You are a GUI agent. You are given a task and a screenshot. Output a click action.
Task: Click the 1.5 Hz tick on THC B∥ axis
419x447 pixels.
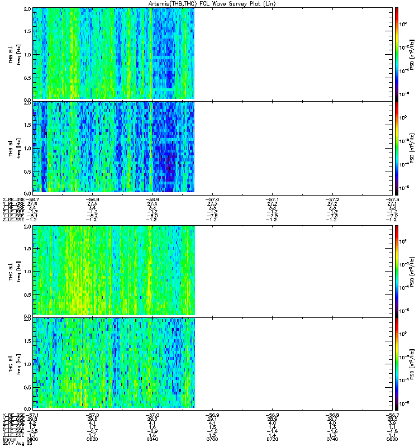[x=27, y=341]
